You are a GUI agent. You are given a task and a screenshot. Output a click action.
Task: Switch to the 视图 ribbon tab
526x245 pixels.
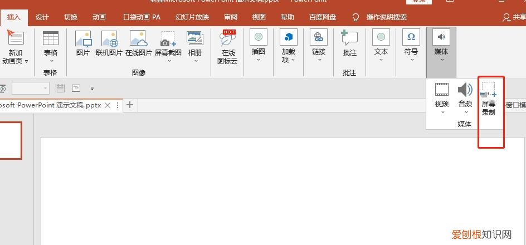[x=259, y=17]
